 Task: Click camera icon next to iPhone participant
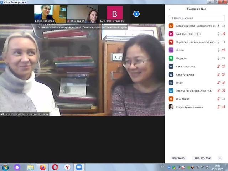coord(223,50)
